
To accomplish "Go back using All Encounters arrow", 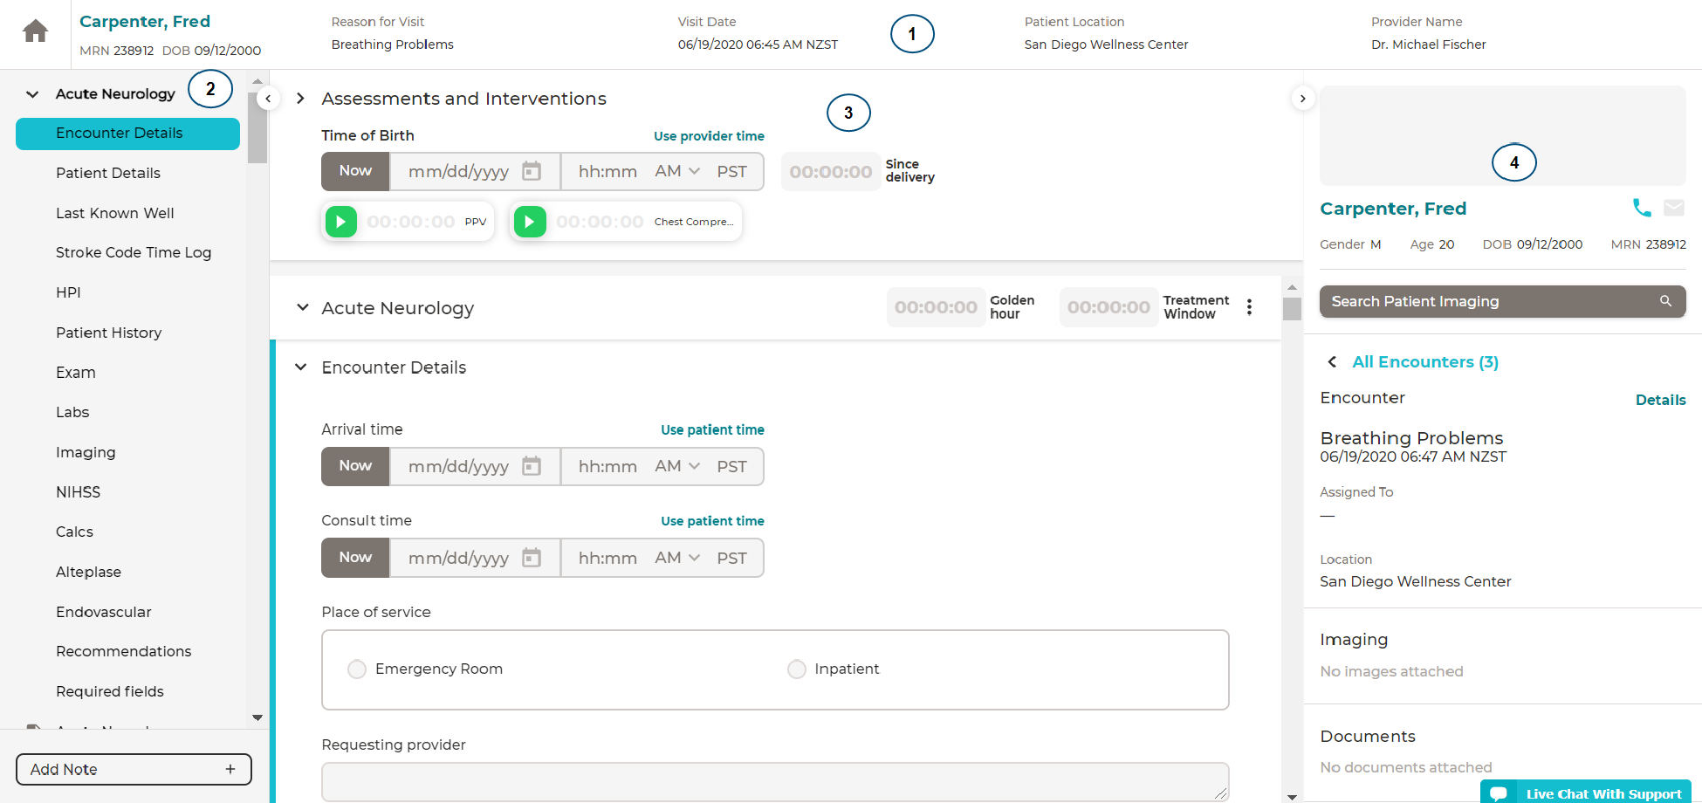I will tap(1332, 362).
